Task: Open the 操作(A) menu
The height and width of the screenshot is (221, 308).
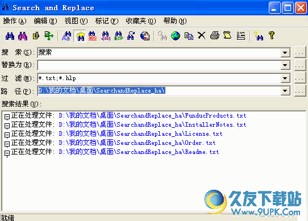Action: (15, 21)
